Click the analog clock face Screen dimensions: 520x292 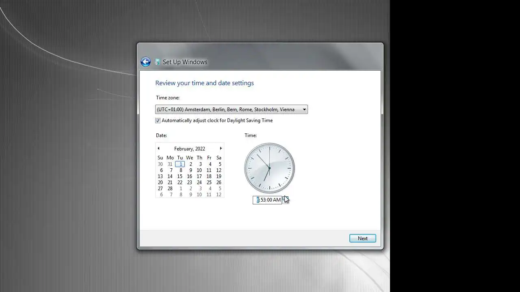pos(269,168)
